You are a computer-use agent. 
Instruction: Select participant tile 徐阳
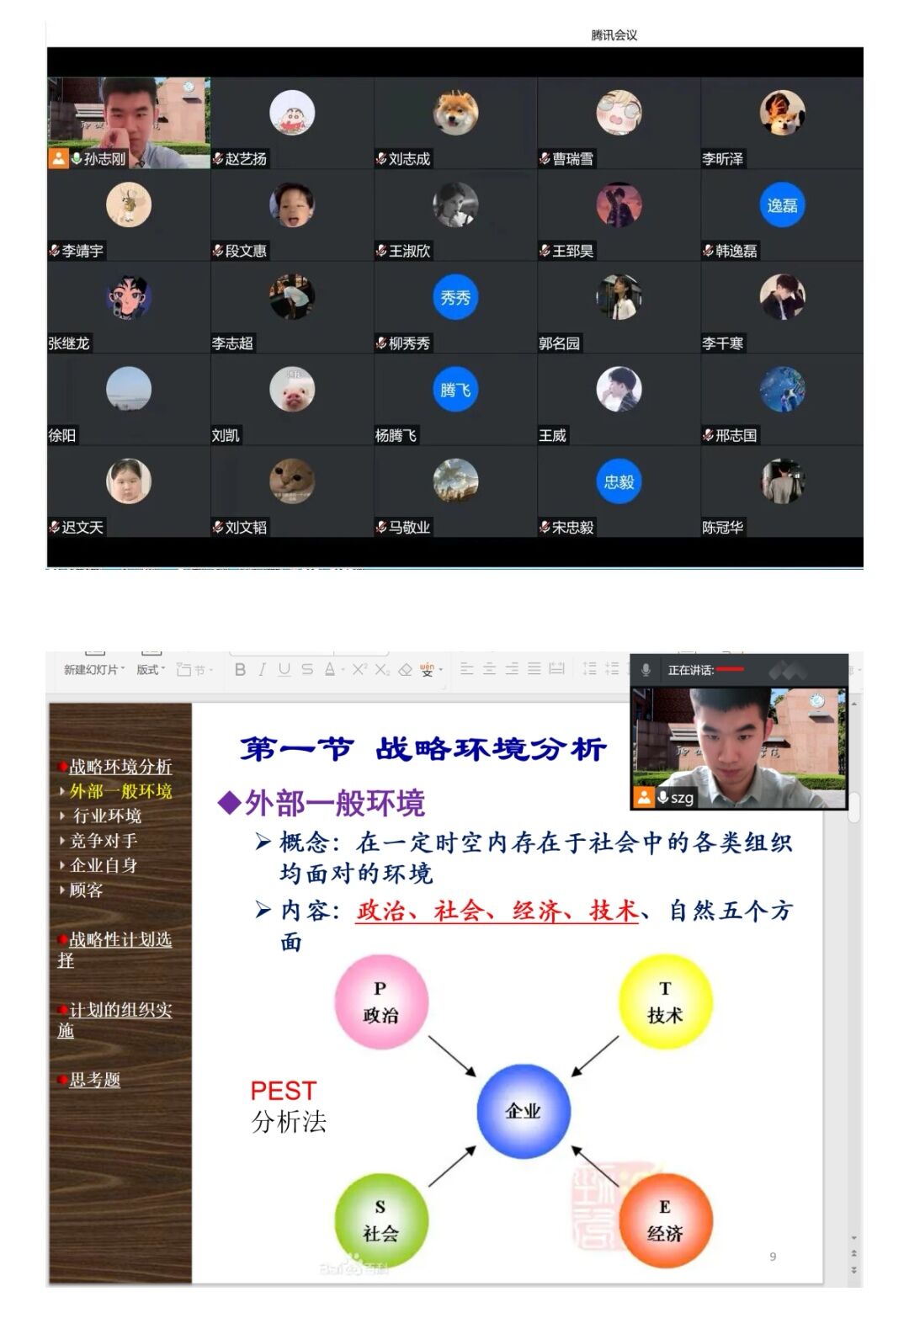pyautogui.click(x=129, y=400)
